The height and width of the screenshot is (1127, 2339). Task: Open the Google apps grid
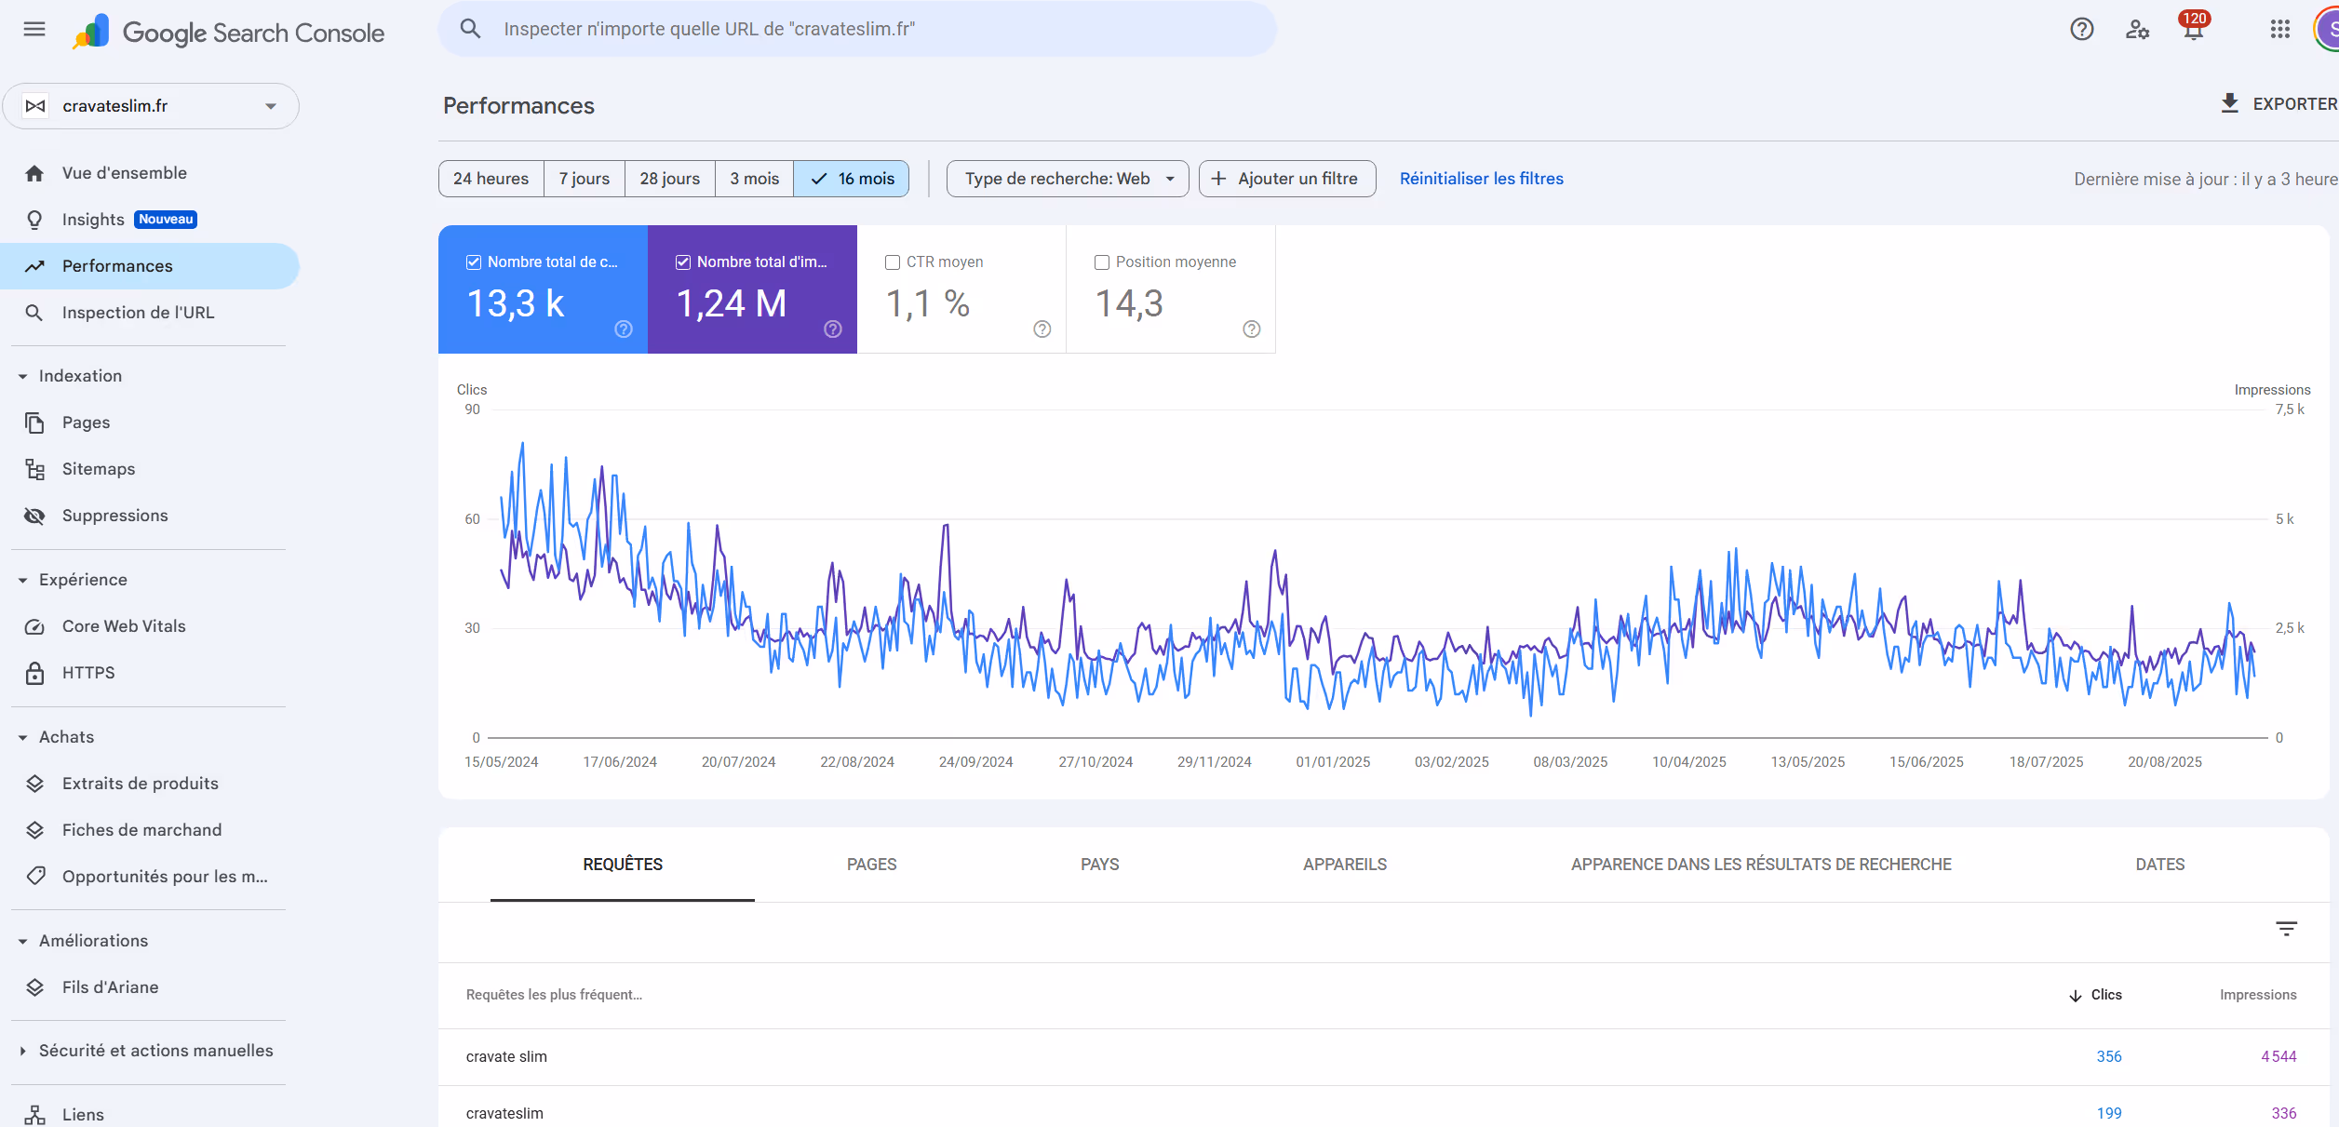pyautogui.click(x=2279, y=29)
